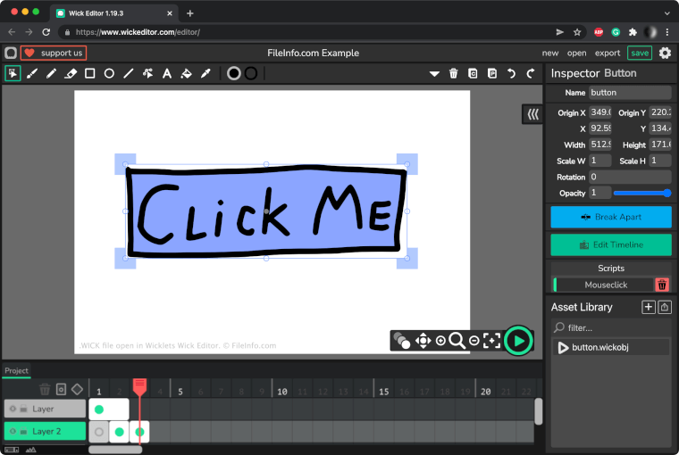Toggle onion skinning in canvas controls

tap(402, 340)
